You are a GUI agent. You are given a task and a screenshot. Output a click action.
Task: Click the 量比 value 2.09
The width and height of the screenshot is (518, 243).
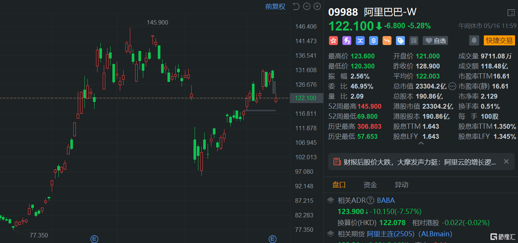[x=357, y=96]
